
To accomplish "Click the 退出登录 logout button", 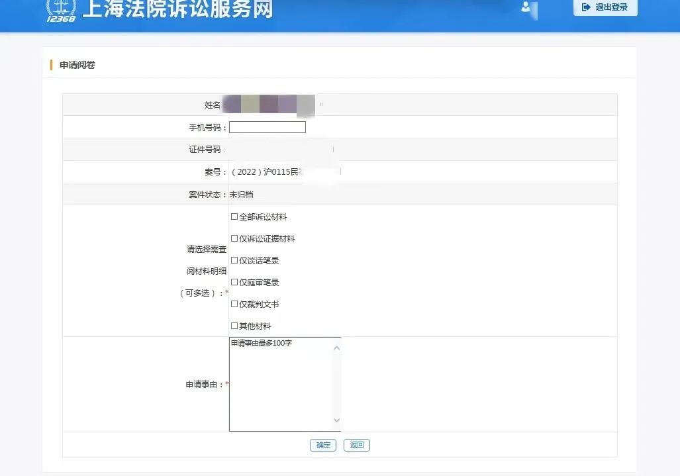I will coord(604,8).
